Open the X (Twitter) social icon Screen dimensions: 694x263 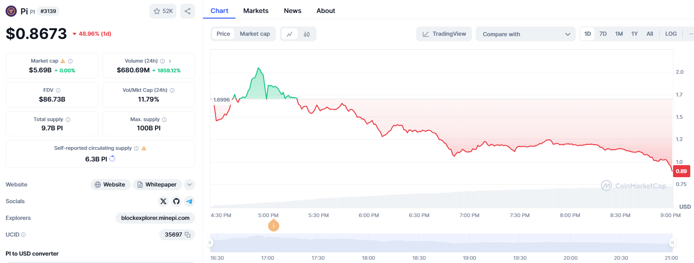163,201
